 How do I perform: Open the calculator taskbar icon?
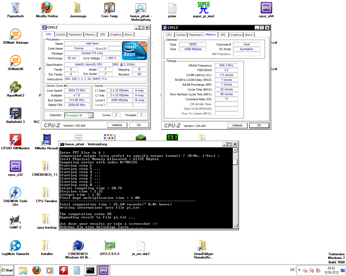[x=77, y=270]
